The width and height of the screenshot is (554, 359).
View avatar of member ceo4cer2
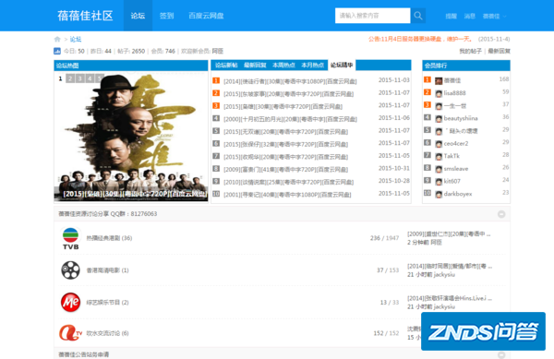pyautogui.click(x=439, y=144)
